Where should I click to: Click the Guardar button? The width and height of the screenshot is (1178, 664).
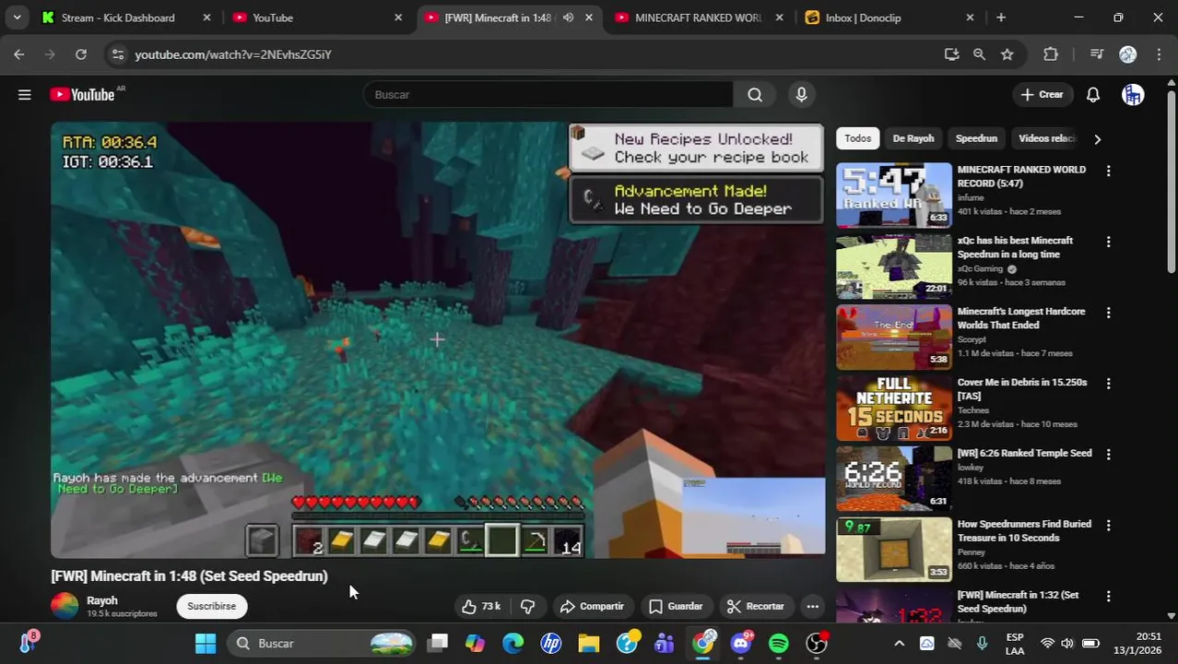pyautogui.click(x=675, y=606)
